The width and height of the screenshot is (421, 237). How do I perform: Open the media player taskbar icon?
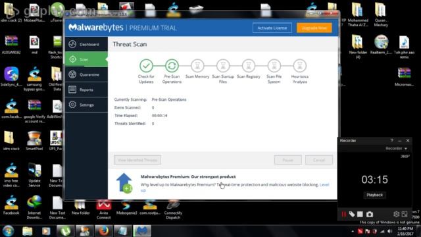click(46, 231)
